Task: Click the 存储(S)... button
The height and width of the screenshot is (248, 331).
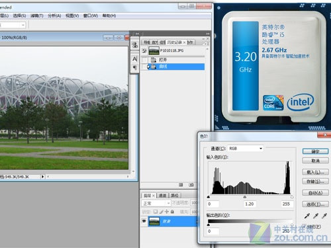Action: point(315,181)
